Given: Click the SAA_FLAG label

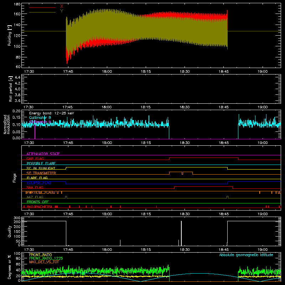Looking at the screenshot, I should click(35, 187).
